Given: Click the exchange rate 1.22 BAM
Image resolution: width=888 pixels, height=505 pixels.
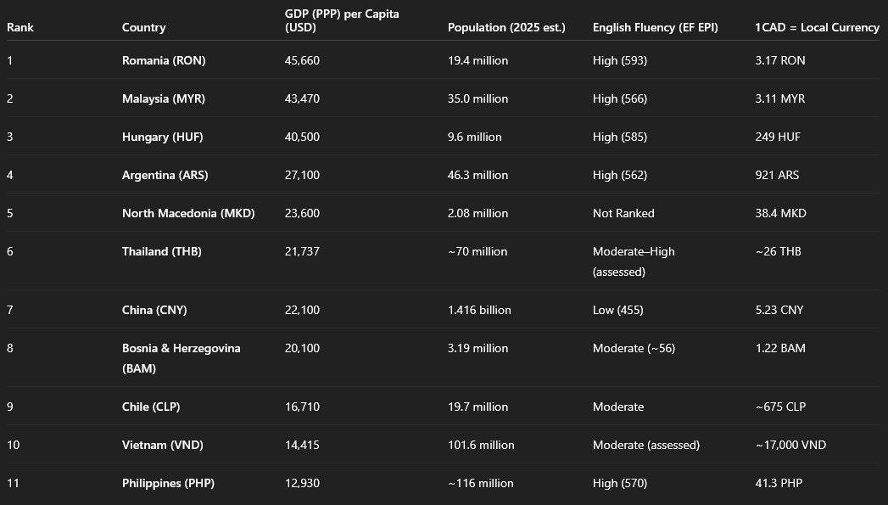Looking at the screenshot, I should pos(780,348).
